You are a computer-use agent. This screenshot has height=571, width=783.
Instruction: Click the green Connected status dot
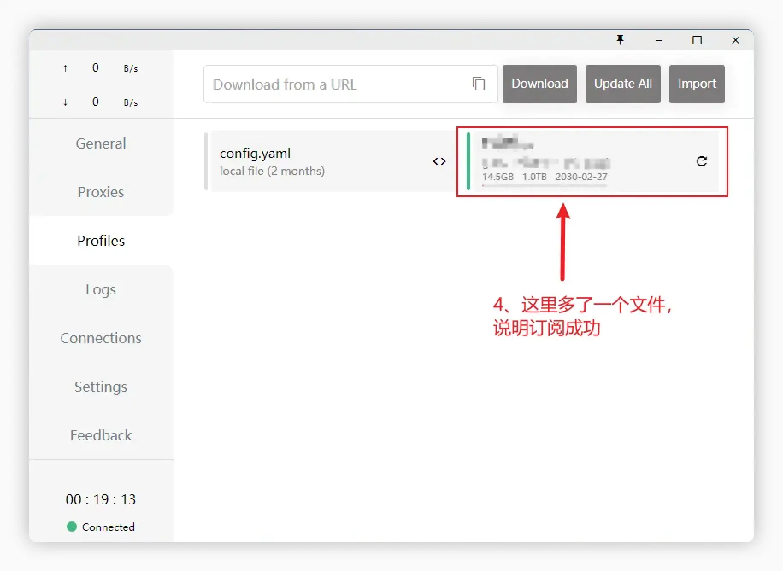71,527
